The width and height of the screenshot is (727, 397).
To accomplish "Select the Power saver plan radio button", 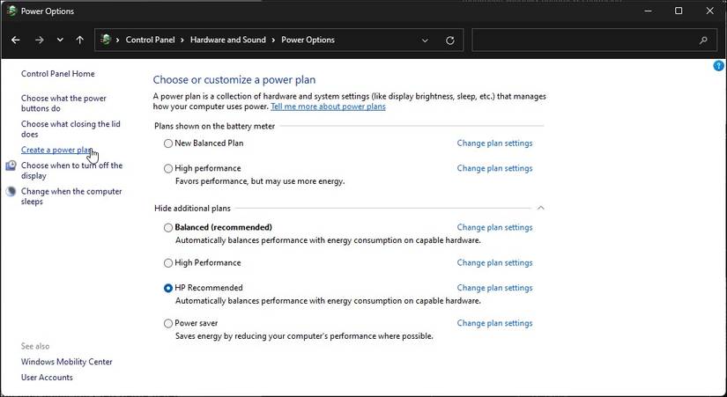I will pyautogui.click(x=168, y=324).
